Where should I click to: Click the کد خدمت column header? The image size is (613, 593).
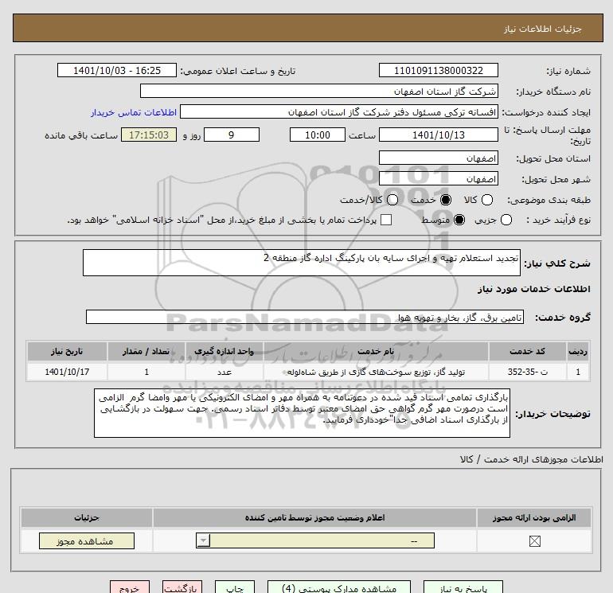point(527,351)
